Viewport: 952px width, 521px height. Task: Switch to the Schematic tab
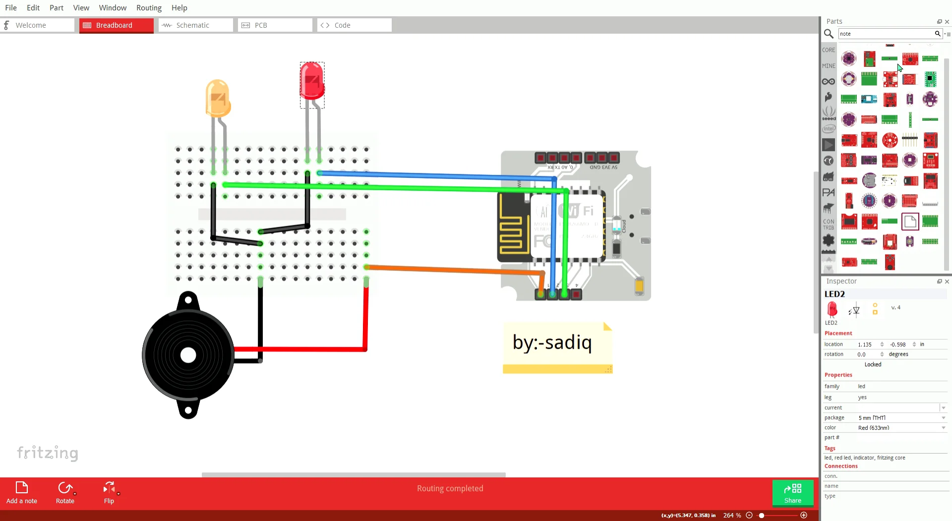(195, 25)
